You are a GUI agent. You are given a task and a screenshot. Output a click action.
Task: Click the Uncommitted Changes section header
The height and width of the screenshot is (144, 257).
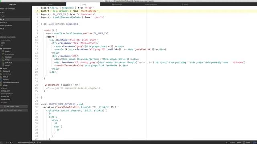pos(7,9)
